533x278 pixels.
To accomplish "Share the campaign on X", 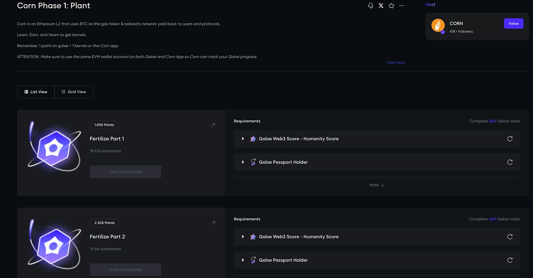I will point(381,6).
